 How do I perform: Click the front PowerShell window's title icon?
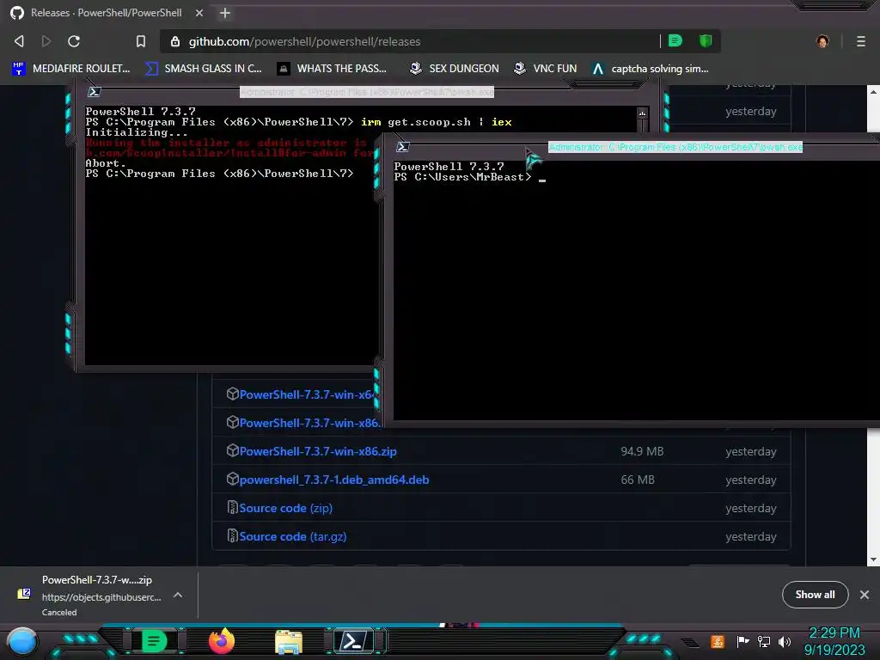tap(402, 147)
